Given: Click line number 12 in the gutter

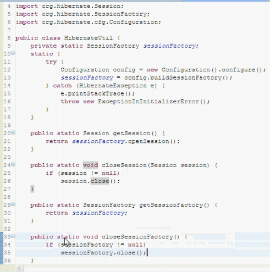Looking at the screenshot, I should (x=7, y=70).
